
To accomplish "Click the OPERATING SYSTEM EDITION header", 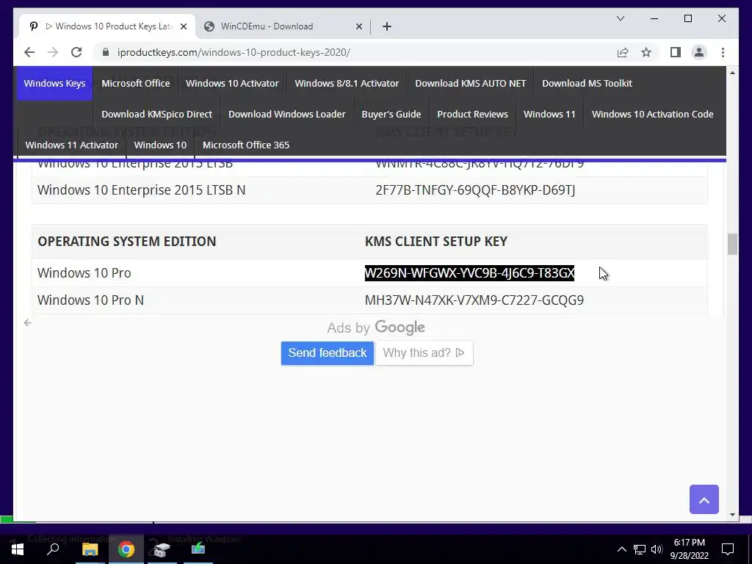I will (x=127, y=241).
